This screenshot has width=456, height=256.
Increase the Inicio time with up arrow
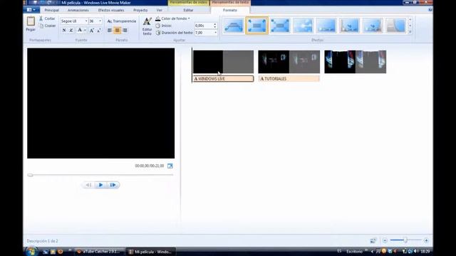[215, 24]
